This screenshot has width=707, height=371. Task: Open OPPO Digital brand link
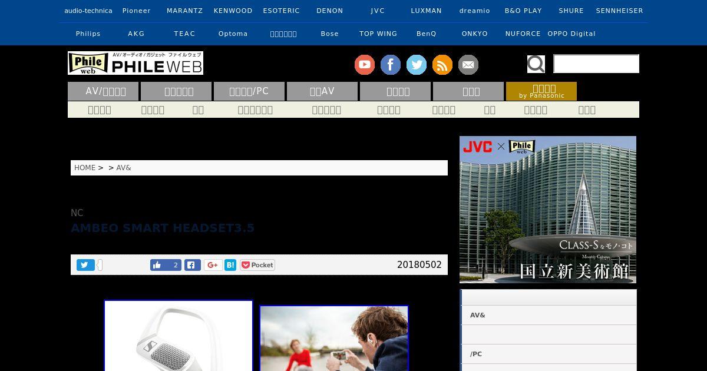coord(571,34)
